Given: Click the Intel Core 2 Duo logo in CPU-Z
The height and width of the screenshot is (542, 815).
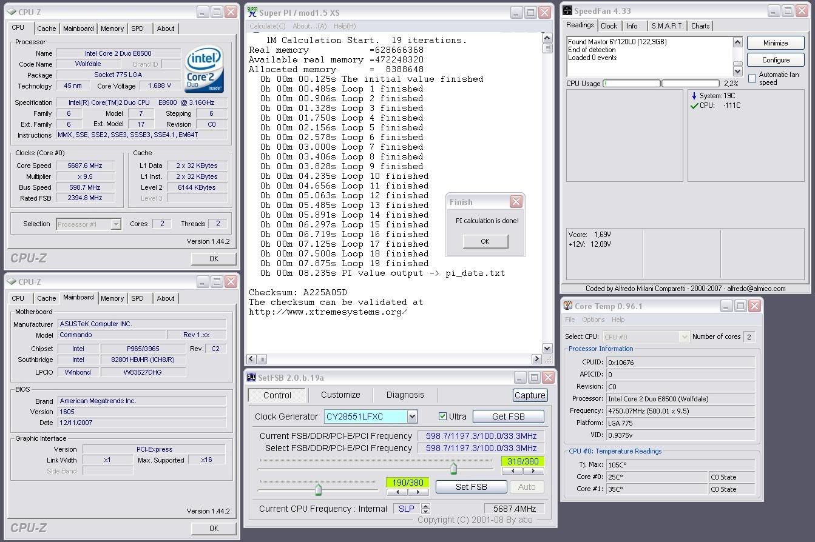Looking at the screenshot, I should (204, 70).
